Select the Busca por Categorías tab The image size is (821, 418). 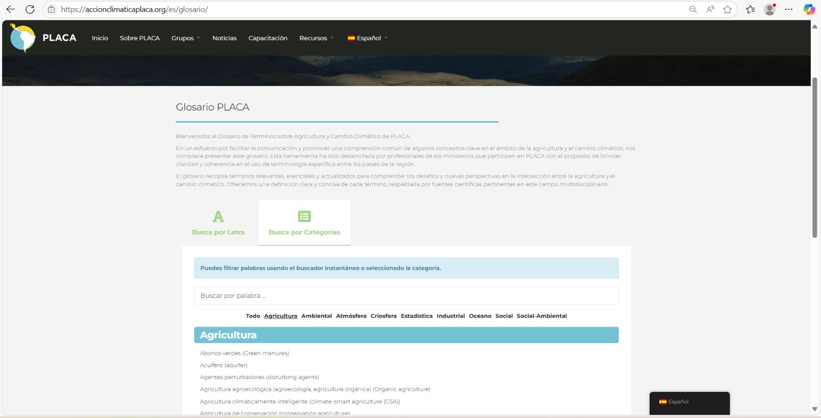pos(304,223)
